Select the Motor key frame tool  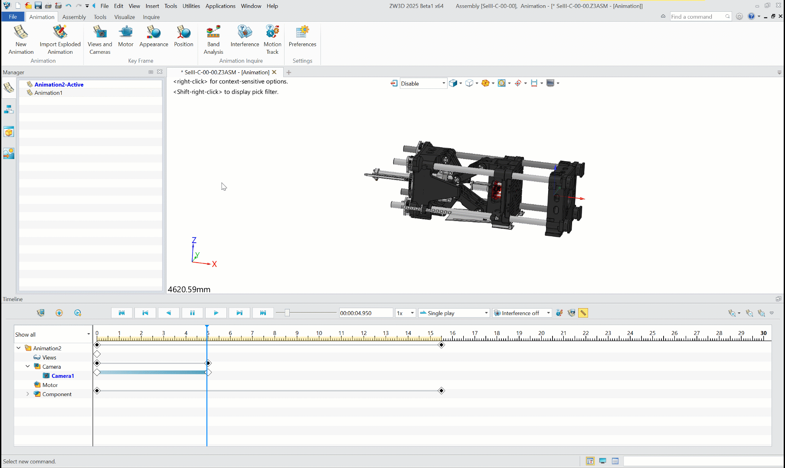coord(126,36)
